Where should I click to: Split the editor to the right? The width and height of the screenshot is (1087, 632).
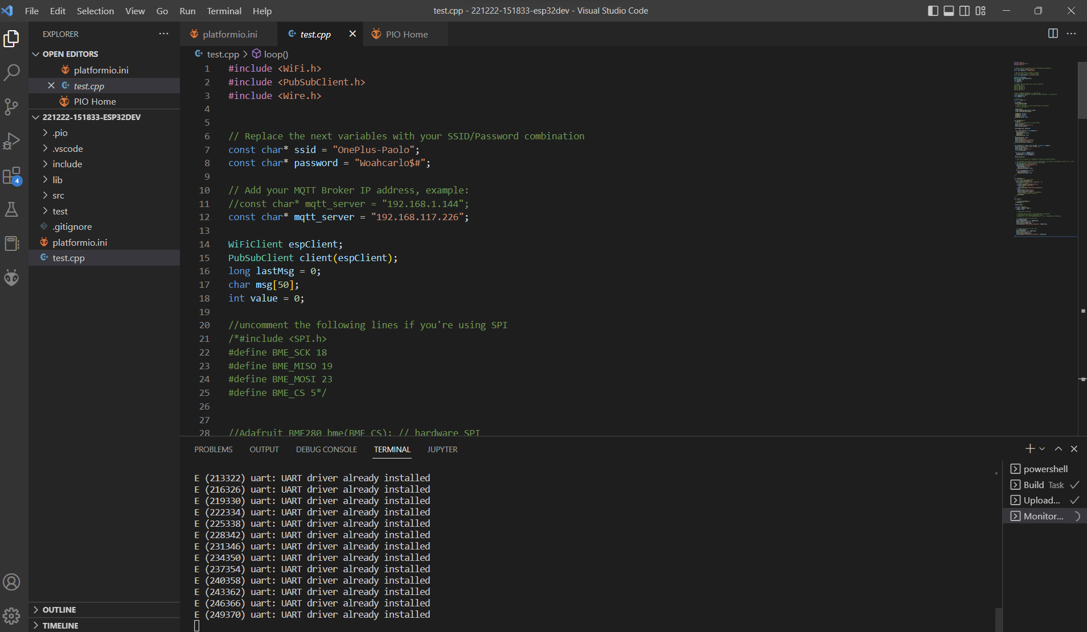tap(1053, 34)
